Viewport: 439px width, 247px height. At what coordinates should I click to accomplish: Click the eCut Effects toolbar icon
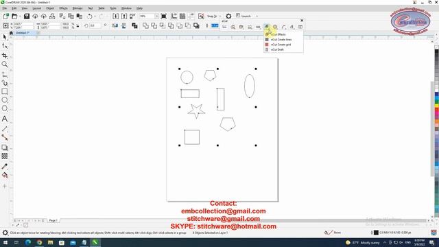267,27
